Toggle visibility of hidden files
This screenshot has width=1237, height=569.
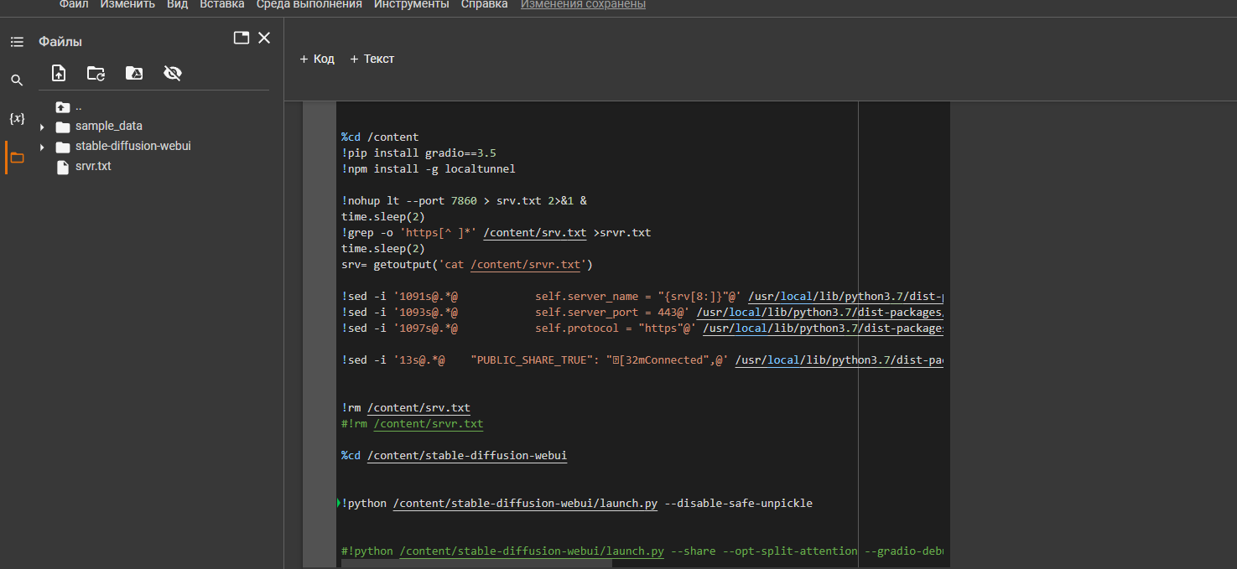tap(172, 73)
